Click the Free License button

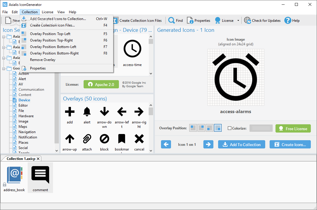tap(293, 128)
